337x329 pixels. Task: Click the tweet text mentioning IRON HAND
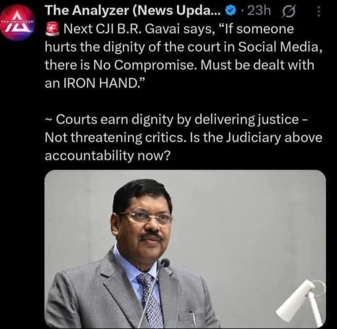tap(183, 56)
